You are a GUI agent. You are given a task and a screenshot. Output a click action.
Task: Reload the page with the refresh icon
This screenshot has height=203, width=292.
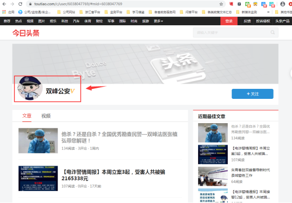(x=21, y=4)
